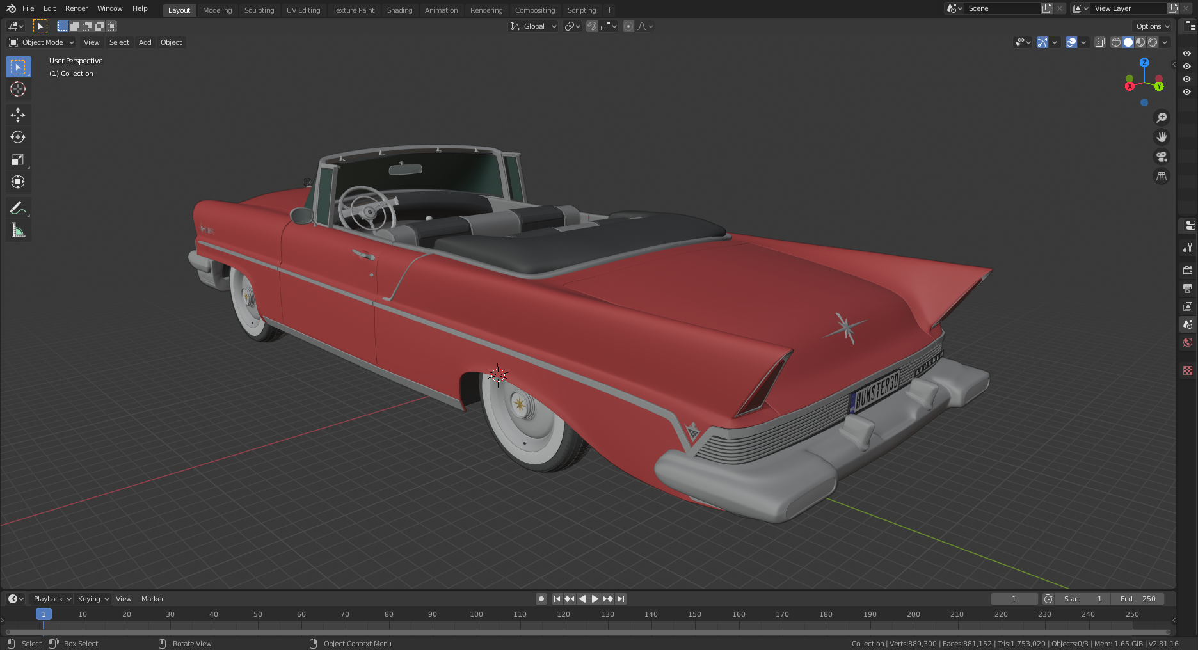Click the play animation button

(595, 599)
